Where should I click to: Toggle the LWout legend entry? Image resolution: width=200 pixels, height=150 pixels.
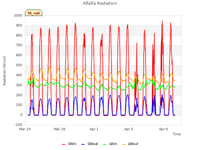pos(130,144)
